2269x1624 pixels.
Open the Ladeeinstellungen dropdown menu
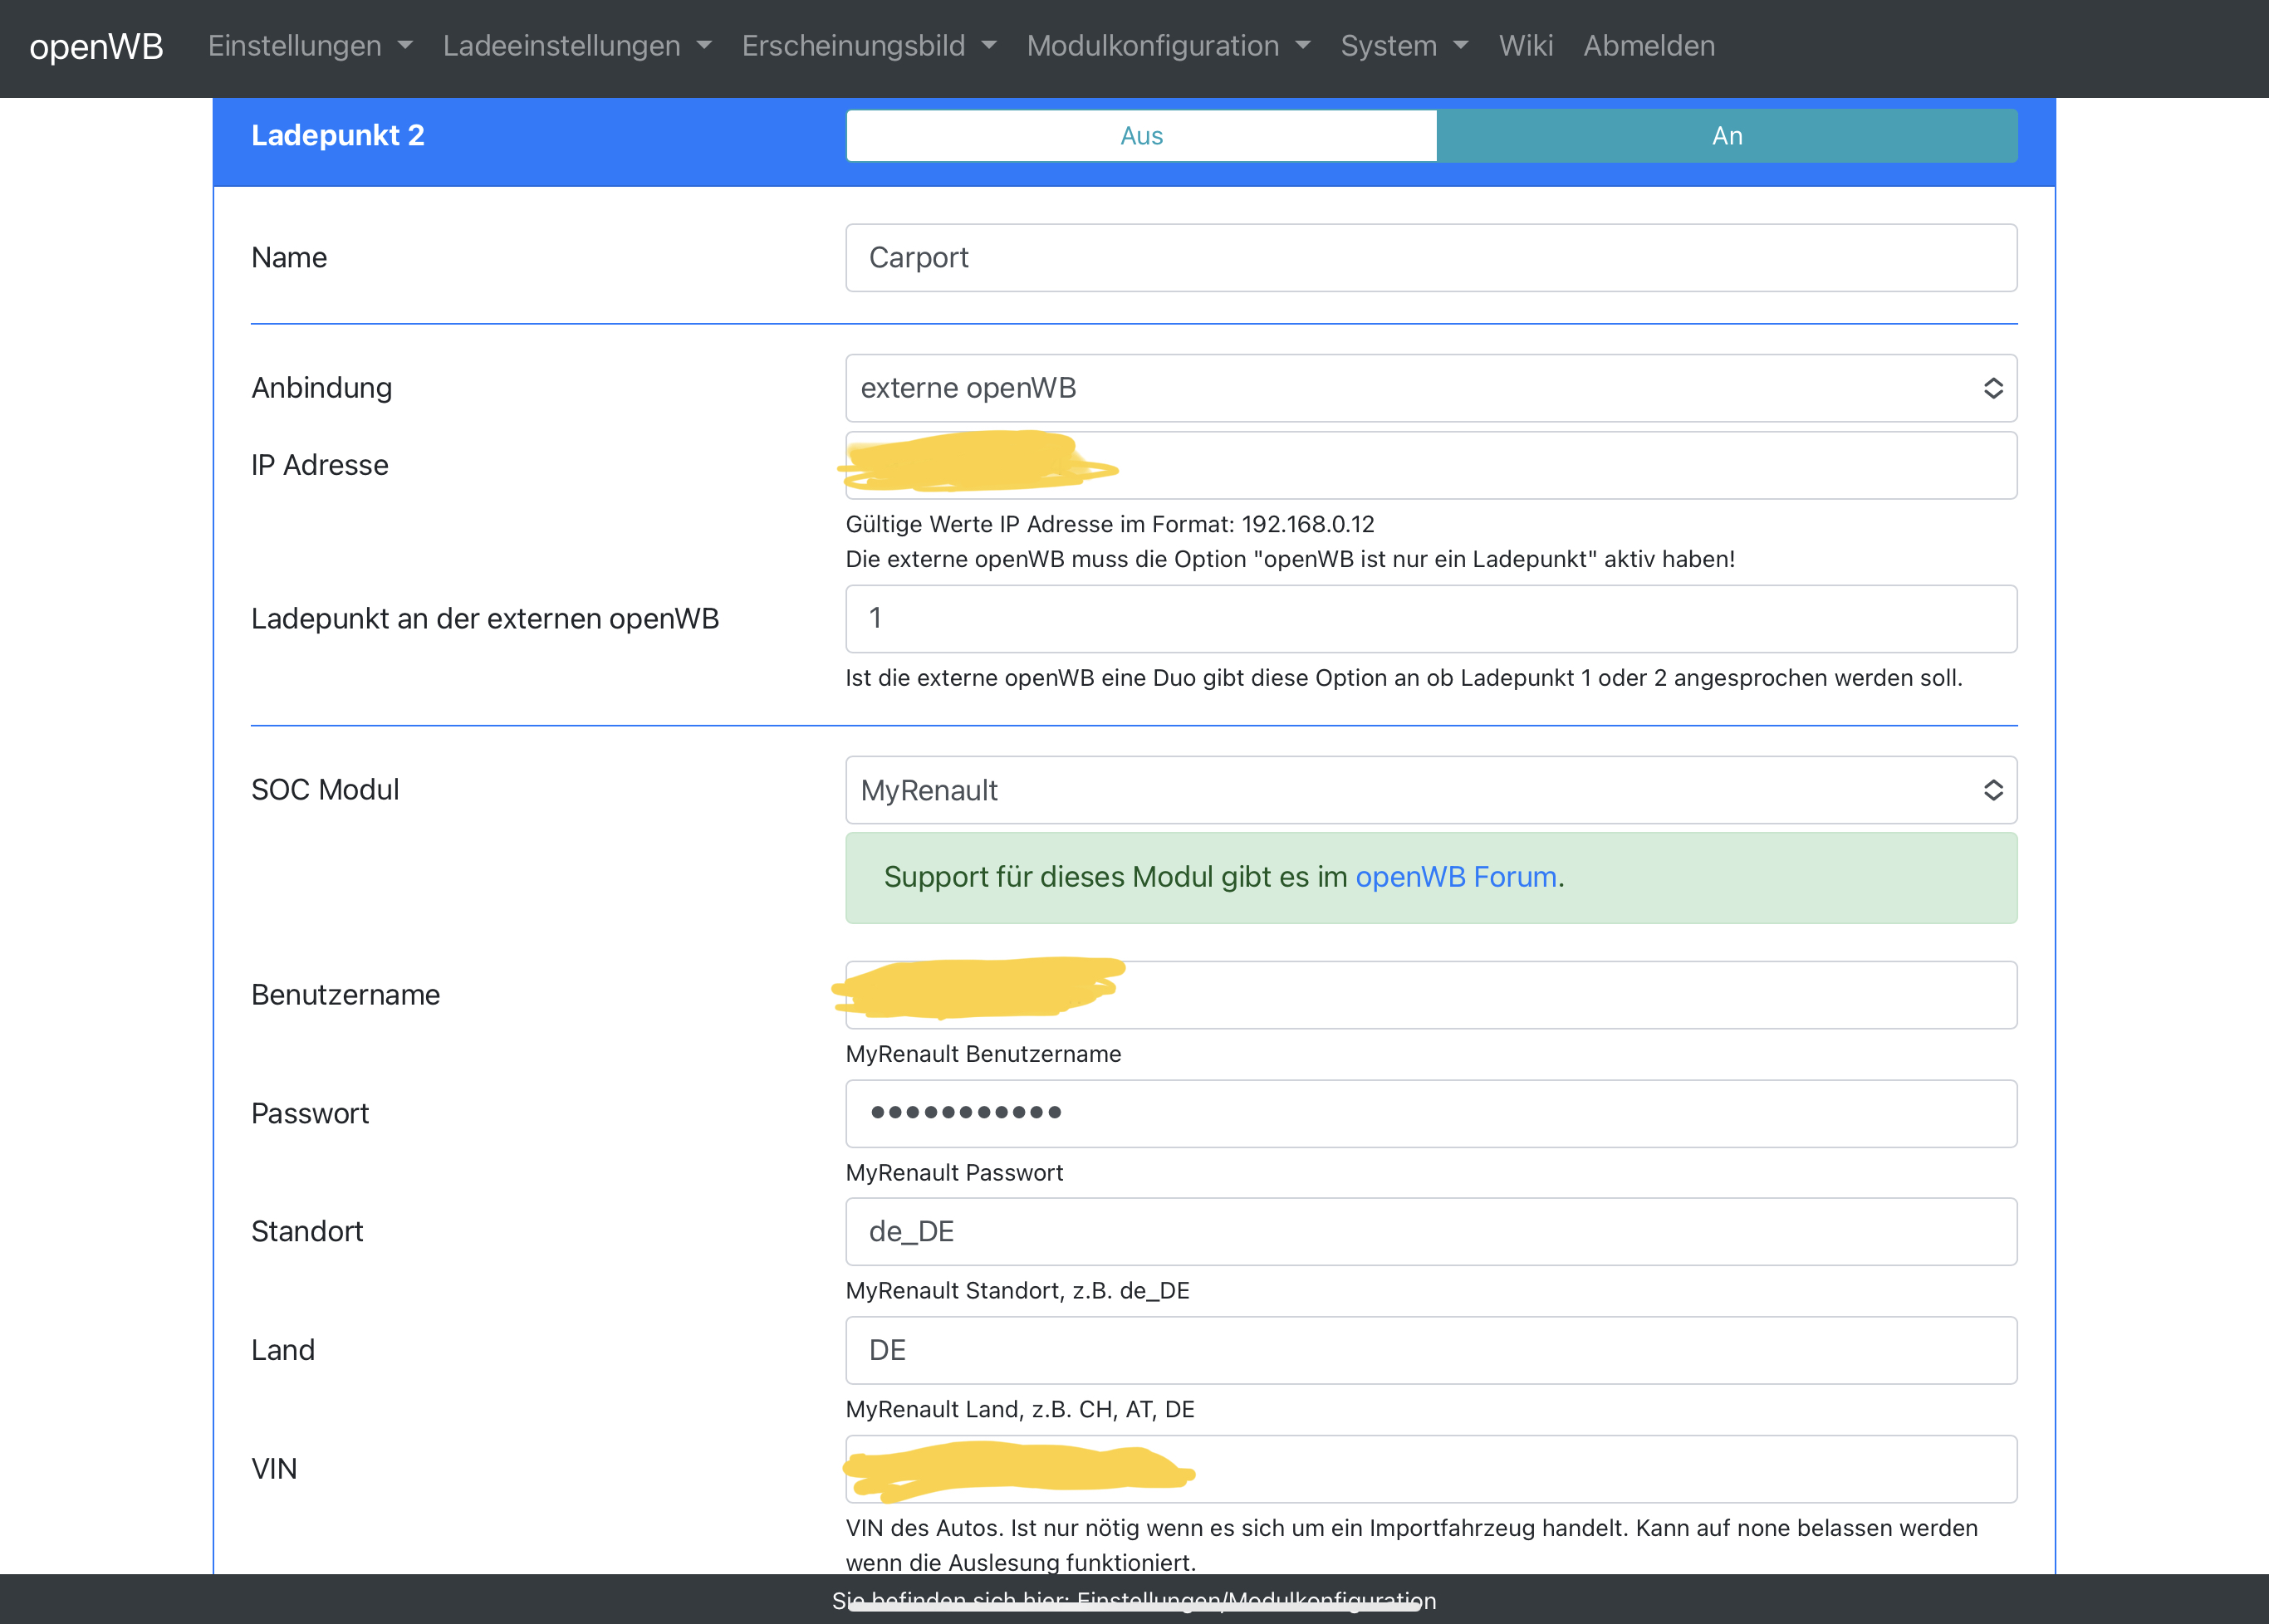[576, 46]
